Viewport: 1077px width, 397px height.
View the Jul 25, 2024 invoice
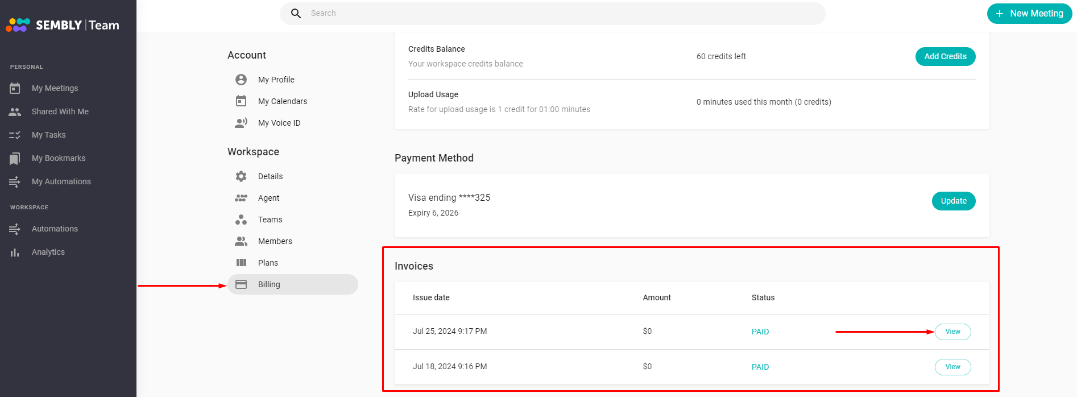952,332
